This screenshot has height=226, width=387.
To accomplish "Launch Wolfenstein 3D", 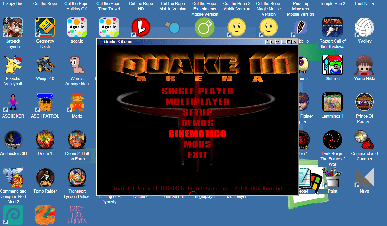I will [13, 140].
